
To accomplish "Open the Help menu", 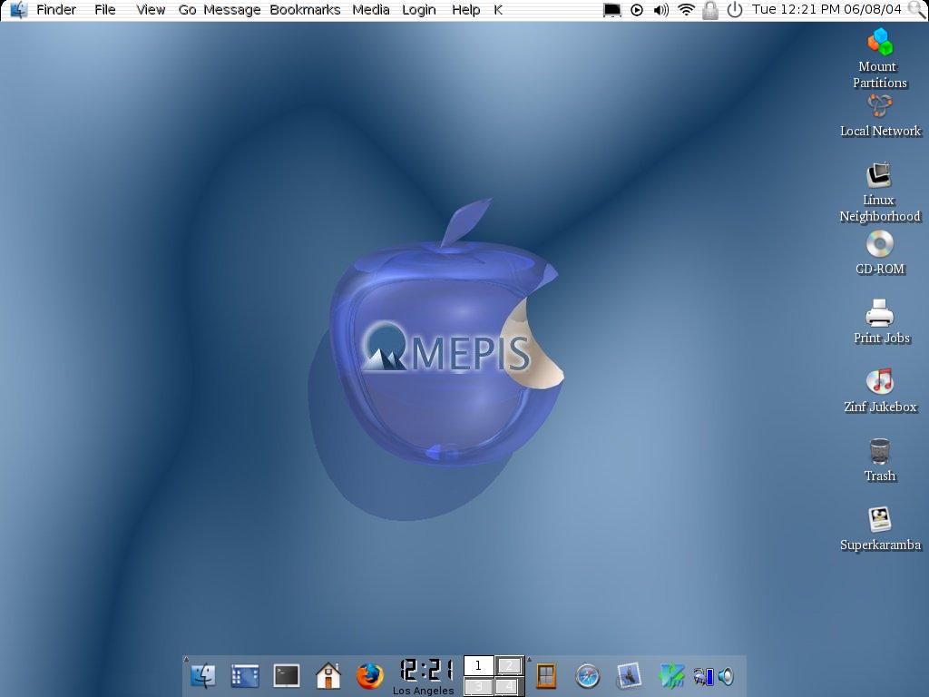I will pos(465,11).
